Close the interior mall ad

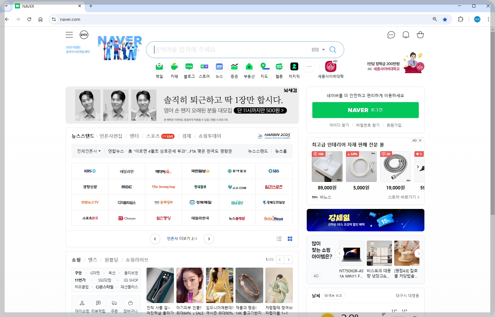point(420,140)
